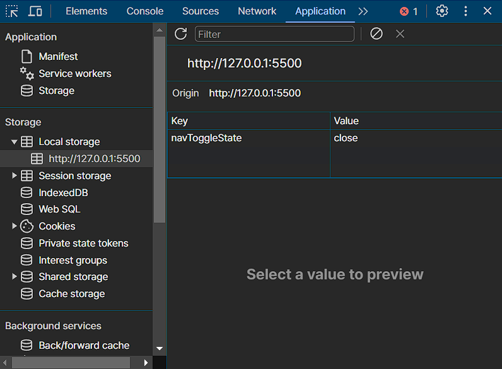The image size is (502, 369).
Task: Click the inspect element picker icon
Action: pyautogui.click(x=12, y=11)
